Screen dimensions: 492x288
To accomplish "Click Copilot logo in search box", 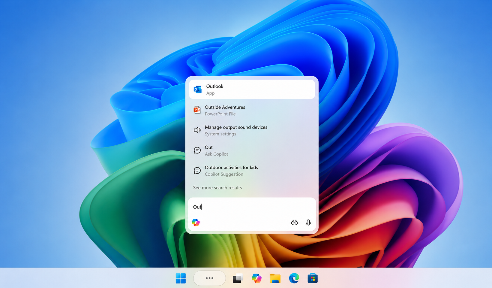I will pyautogui.click(x=196, y=222).
